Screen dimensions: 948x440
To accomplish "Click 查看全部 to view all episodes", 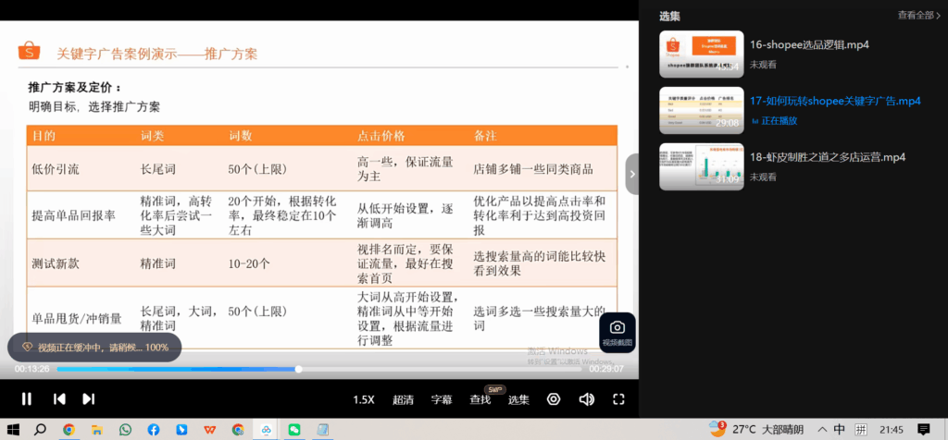I will [x=918, y=15].
